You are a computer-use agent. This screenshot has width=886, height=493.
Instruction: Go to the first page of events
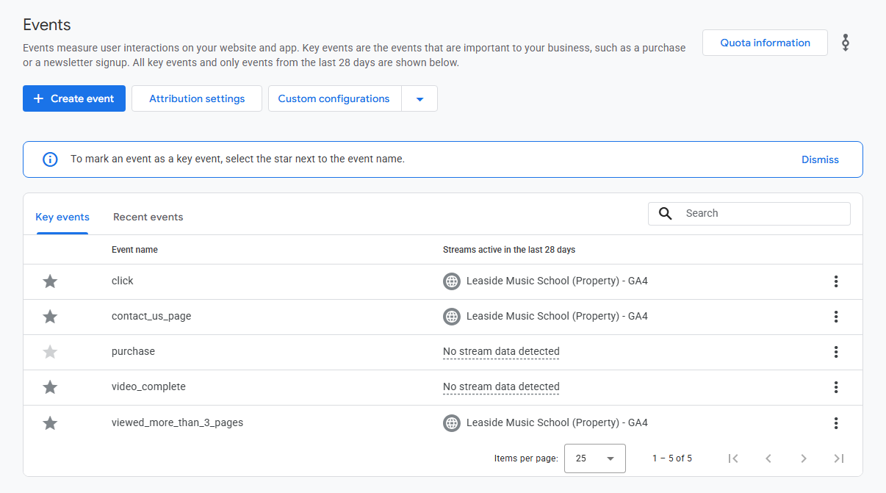(x=733, y=458)
